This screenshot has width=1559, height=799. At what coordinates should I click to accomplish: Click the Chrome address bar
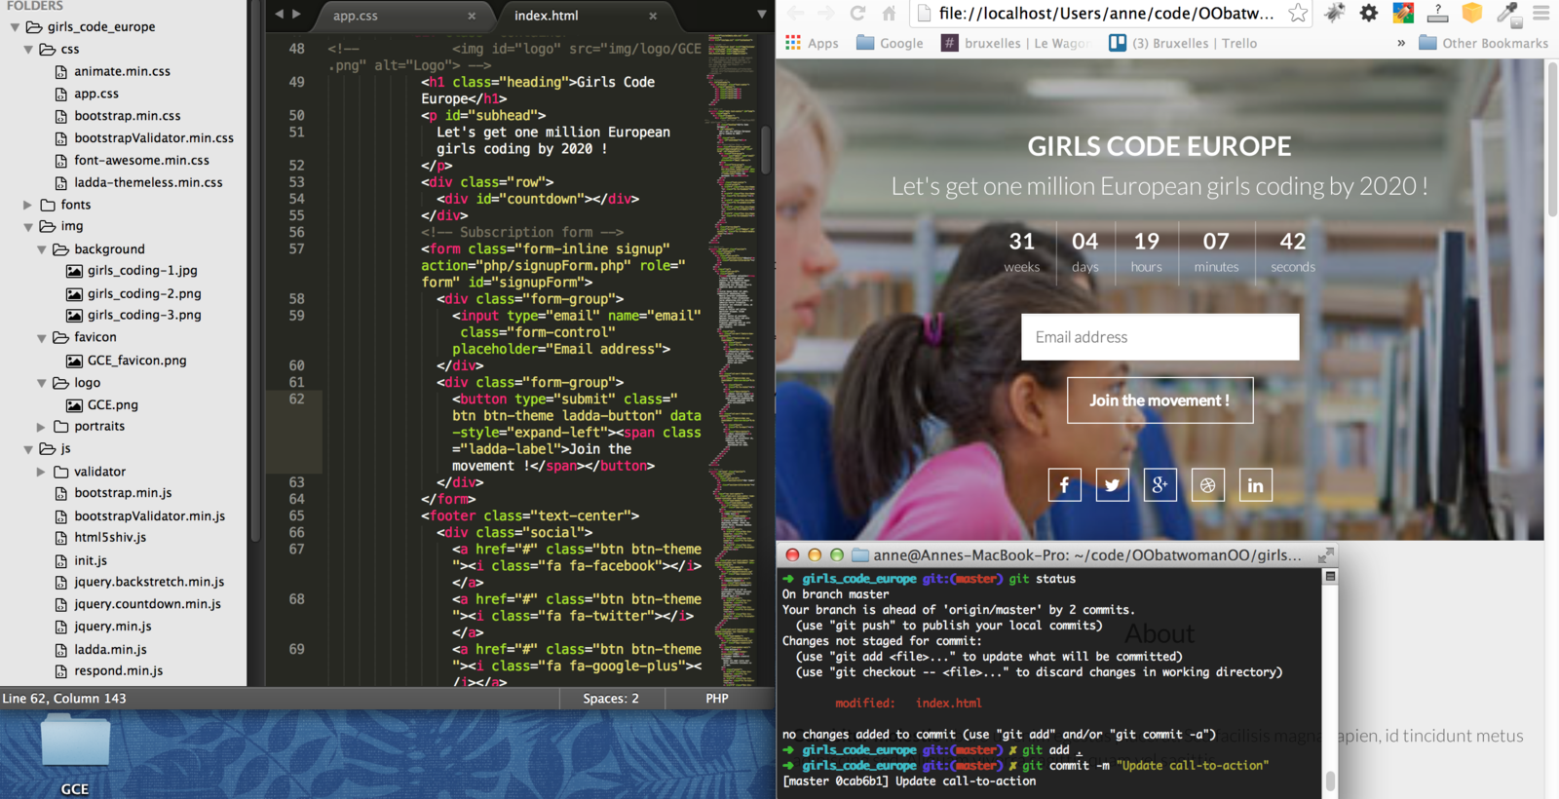point(1106,13)
